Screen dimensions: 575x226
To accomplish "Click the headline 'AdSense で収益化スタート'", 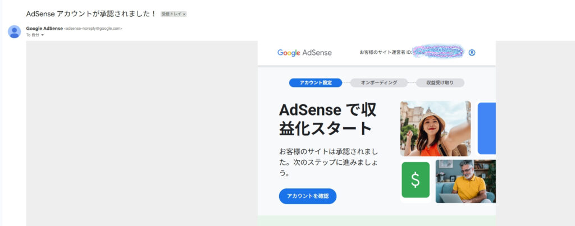I will point(327,119).
